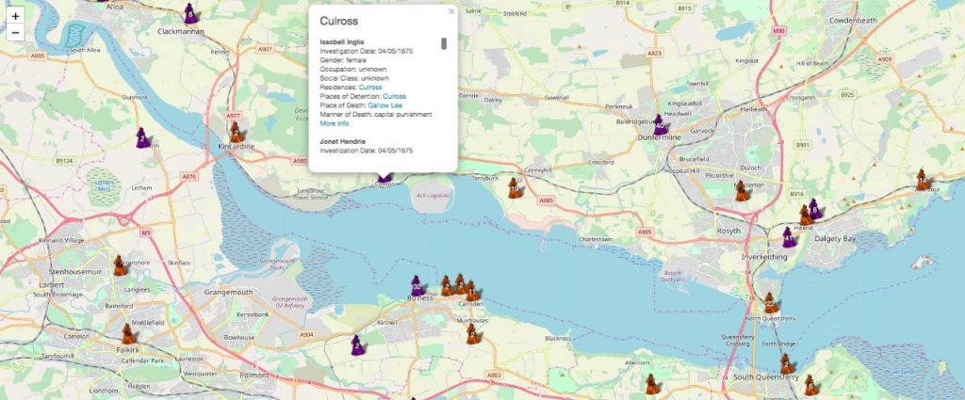Open the Gallow Lea place link
965x400 pixels.
[385, 105]
